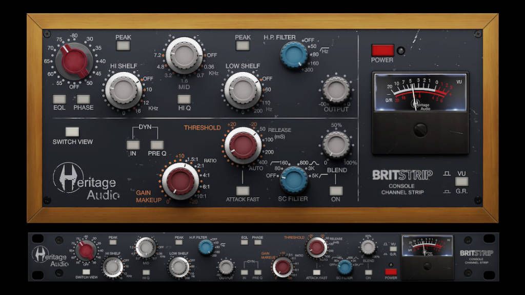Click the Heritage Audio logo in rack view
The height and width of the screenshot is (295, 525).
pyautogui.click(x=50, y=256)
